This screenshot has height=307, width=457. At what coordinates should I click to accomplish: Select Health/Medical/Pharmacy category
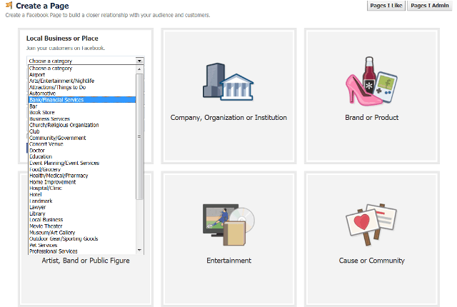coord(82,176)
